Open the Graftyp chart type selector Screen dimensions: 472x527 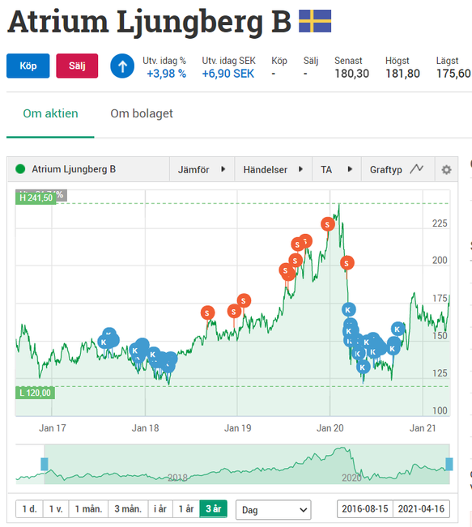(398, 169)
